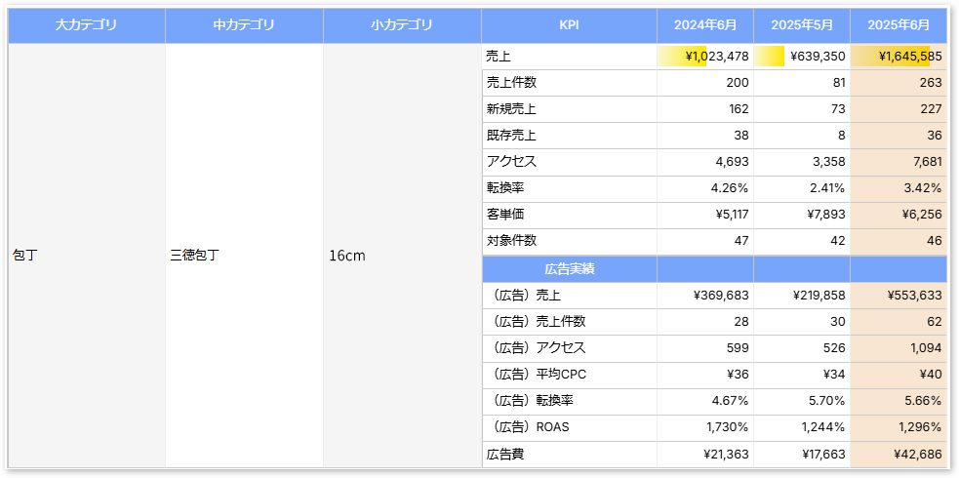Click the 大カテゴリ column header
Viewport: 959px width, 478px height.
pos(87,25)
